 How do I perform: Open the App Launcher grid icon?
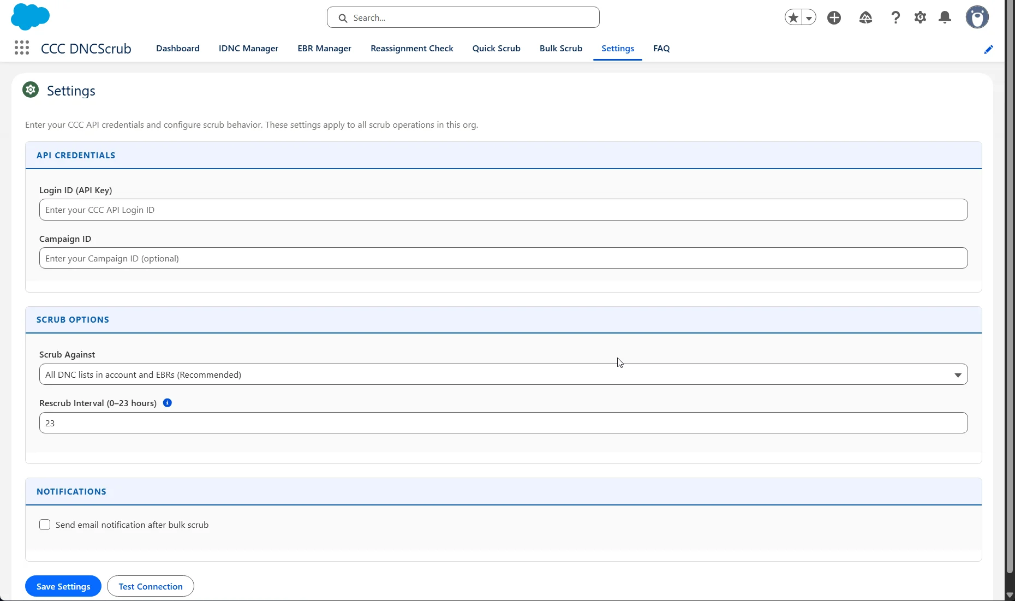(x=22, y=48)
